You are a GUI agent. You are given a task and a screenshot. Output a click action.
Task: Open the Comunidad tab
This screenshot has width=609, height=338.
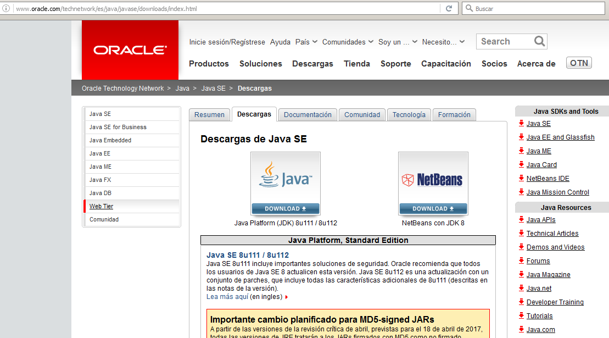coord(362,115)
